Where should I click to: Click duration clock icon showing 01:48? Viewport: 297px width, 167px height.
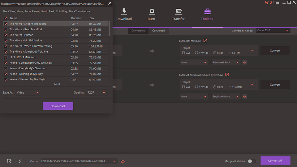214,53
